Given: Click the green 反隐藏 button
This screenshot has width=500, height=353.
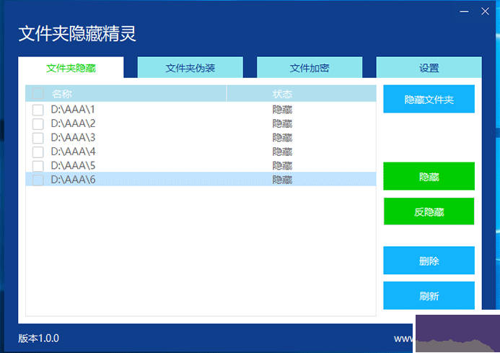Looking at the screenshot, I should click(x=429, y=212).
